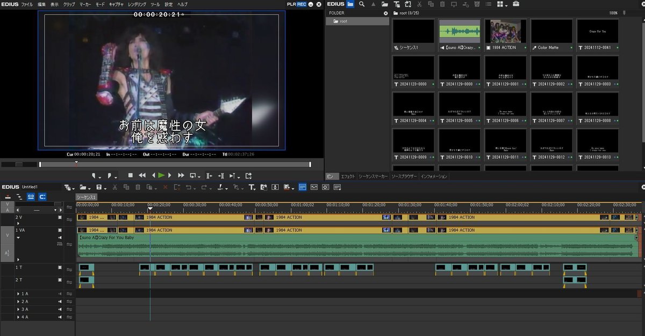
Task: Click the timeline playhead marker on ruler
Action: click(x=150, y=209)
